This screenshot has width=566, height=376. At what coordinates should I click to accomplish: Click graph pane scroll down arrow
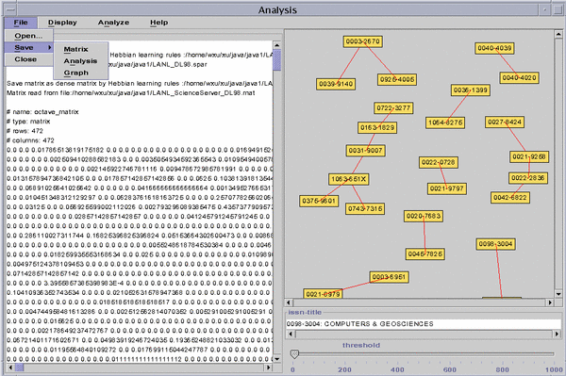[558, 294]
